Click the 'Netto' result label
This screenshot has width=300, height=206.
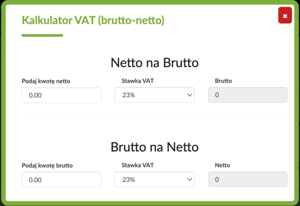point(223,165)
